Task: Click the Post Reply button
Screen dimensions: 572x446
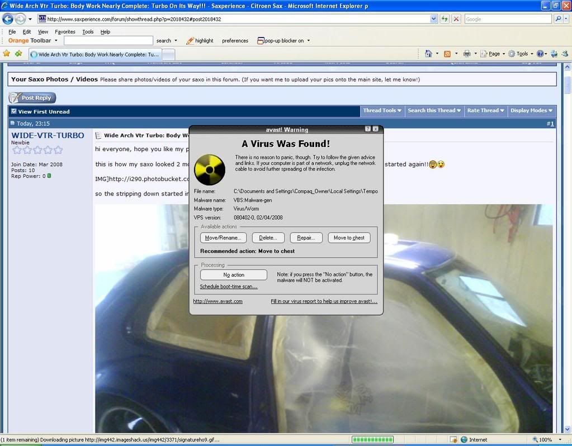Action: 32,97
